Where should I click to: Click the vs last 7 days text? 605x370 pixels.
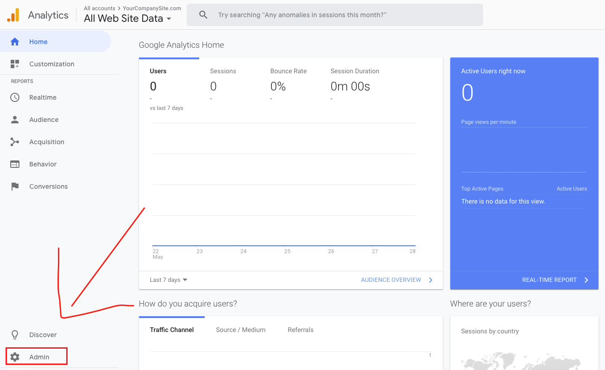point(167,108)
